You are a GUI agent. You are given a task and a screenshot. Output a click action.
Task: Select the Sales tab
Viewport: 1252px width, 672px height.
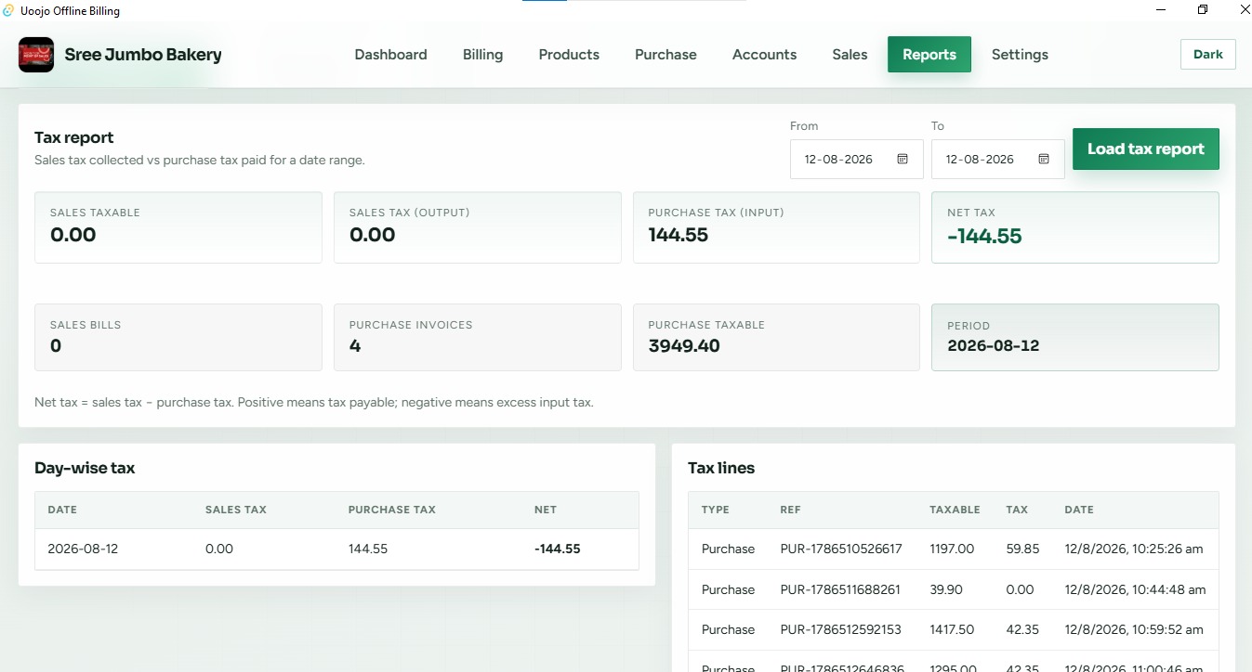[850, 55]
